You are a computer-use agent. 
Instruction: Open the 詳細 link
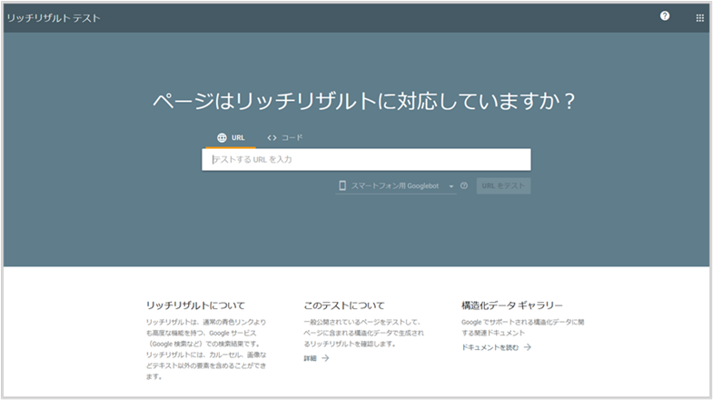[316, 358]
